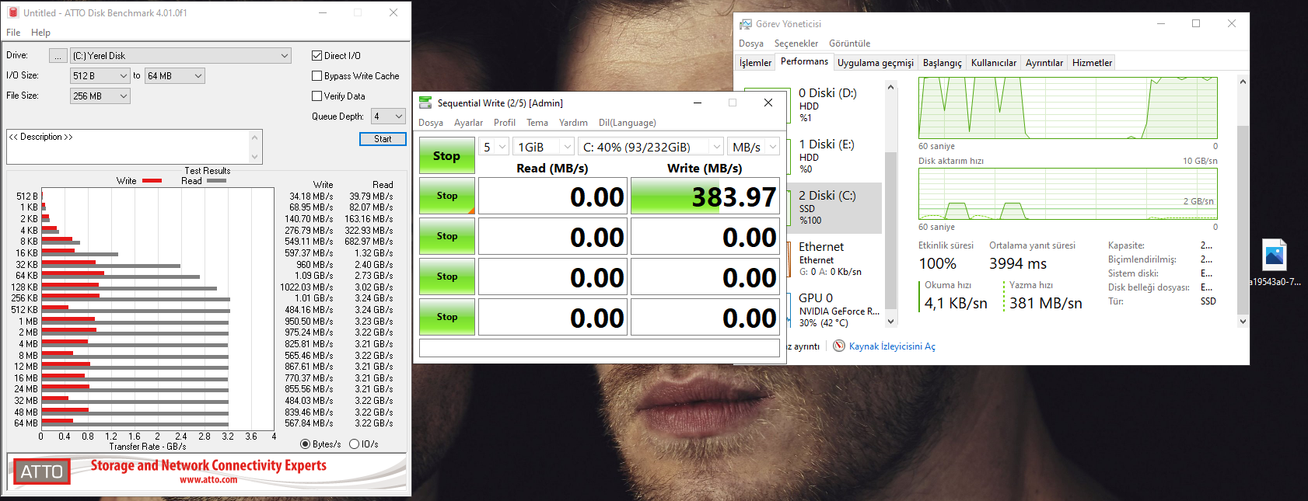Enable the Direct I/O checkbox

click(x=317, y=55)
